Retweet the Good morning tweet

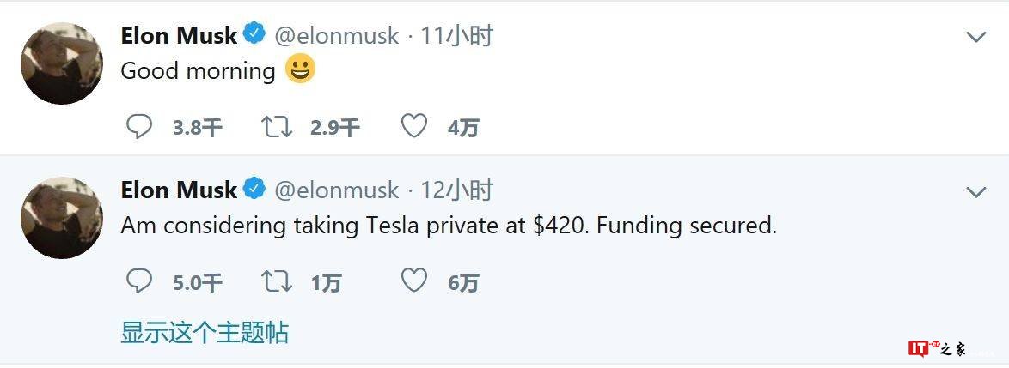277,127
